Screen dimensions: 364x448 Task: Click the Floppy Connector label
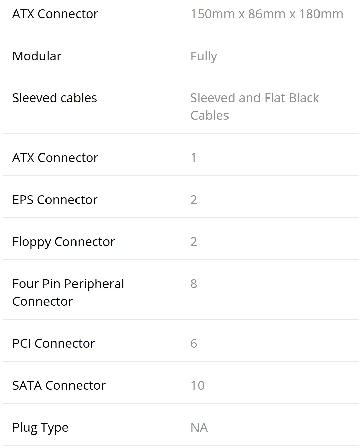click(64, 242)
